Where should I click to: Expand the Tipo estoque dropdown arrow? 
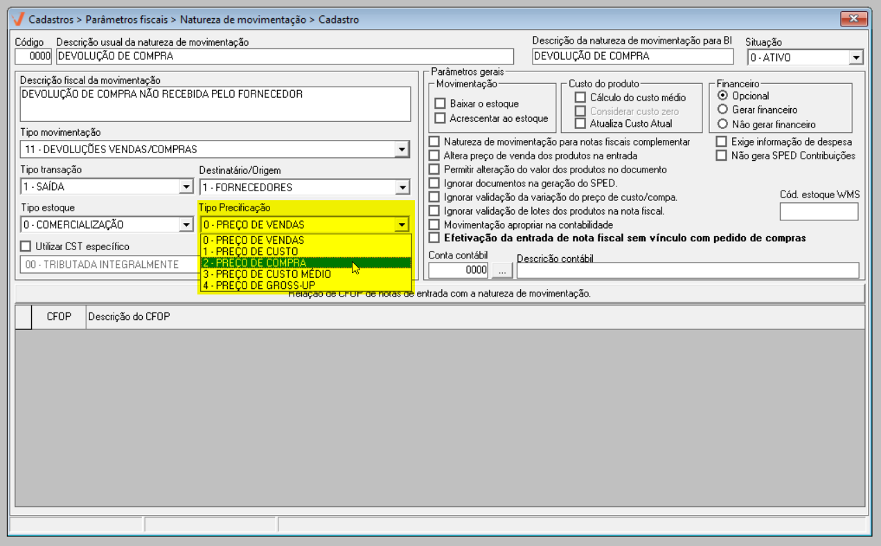pos(186,224)
